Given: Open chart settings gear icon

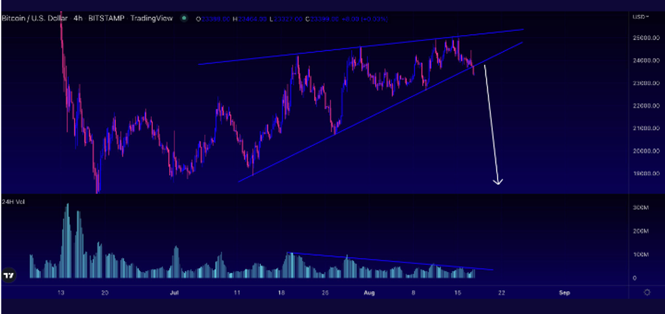Looking at the screenshot, I should 647,292.
